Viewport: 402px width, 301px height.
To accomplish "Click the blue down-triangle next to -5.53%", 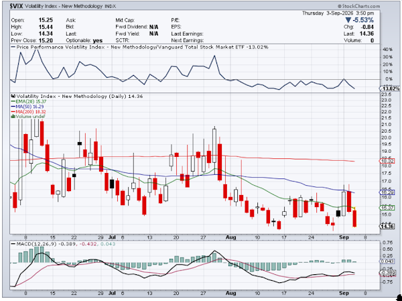I will (x=348, y=20).
